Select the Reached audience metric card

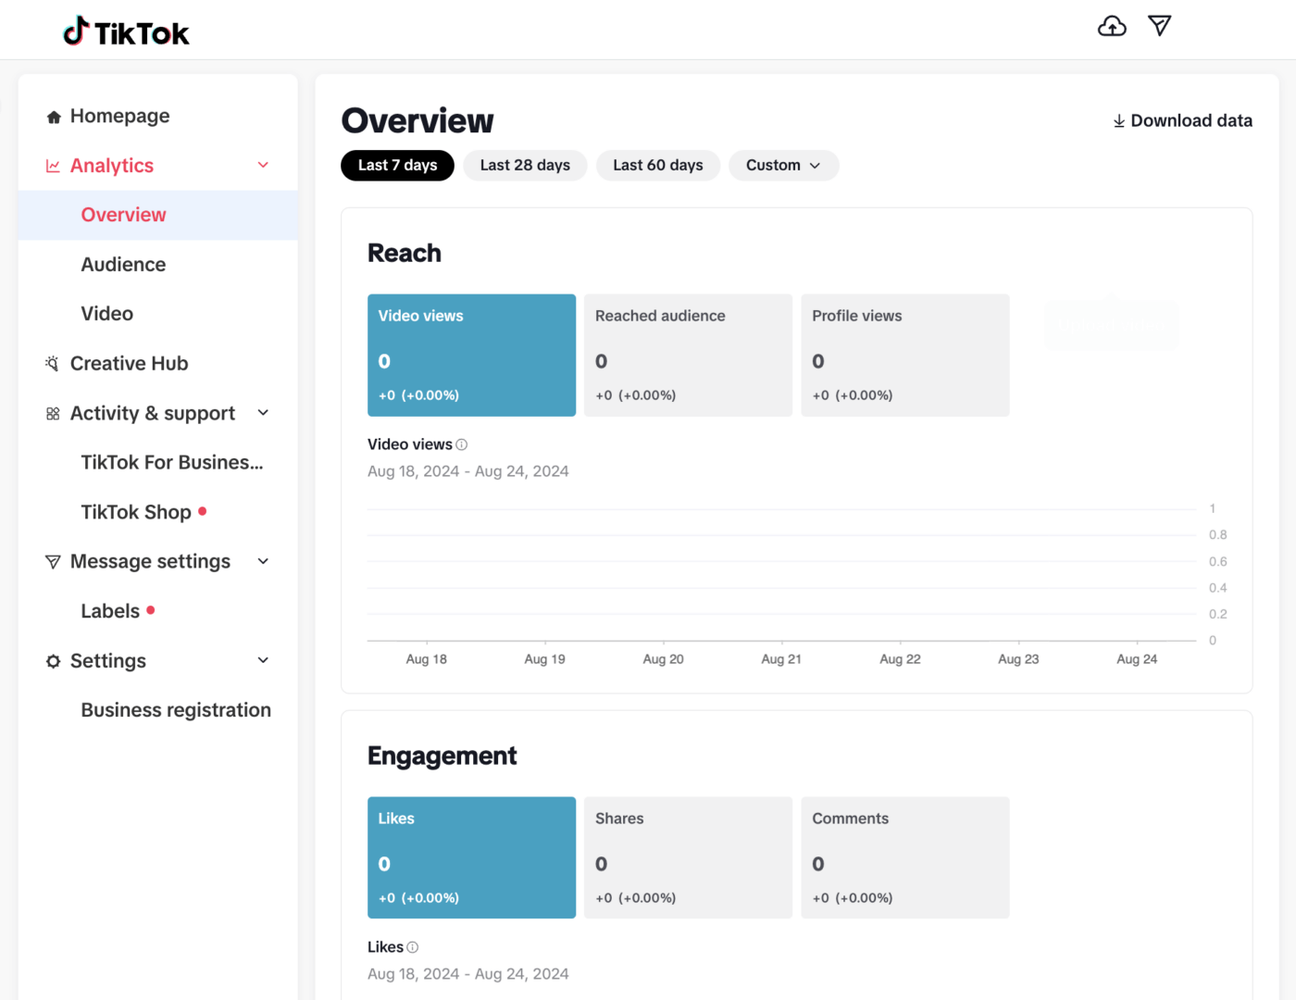pyautogui.click(x=688, y=355)
